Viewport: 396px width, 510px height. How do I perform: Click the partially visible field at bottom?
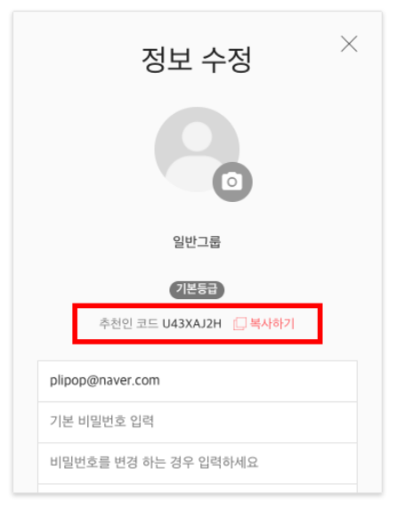click(x=198, y=489)
